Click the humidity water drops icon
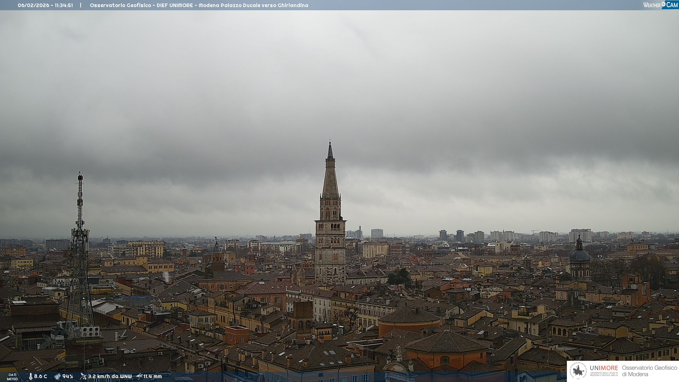Screen dimensions: 679x382 coord(57,376)
